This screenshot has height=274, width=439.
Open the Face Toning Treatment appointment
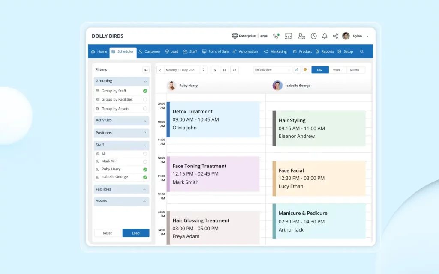(213, 174)
